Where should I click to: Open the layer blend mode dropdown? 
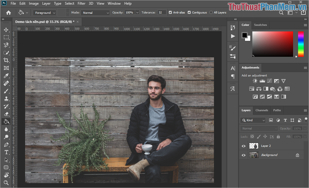[x=259, y=129]
